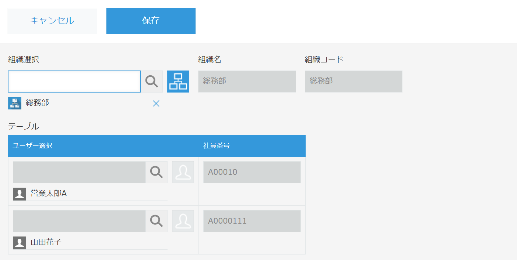Click the A0000111 employee number field
Screen dimensions: 517x260
coord(252,221)
